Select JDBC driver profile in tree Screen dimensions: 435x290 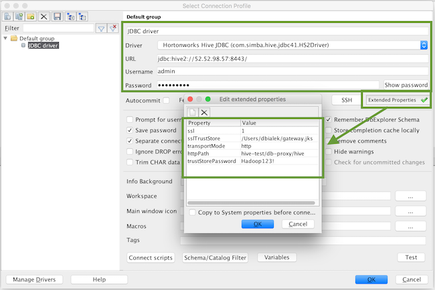[43, 46]
